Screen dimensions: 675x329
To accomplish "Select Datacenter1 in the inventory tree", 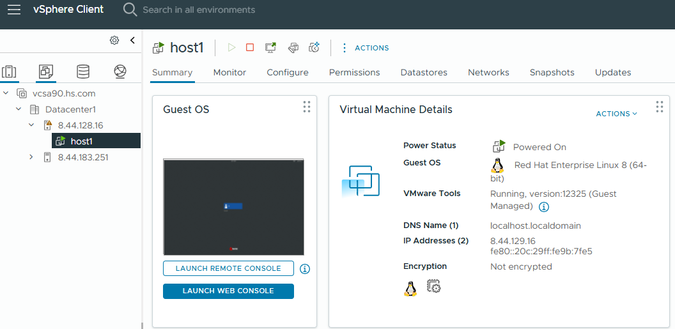I will pyautogui.click(x=70, y=109).
